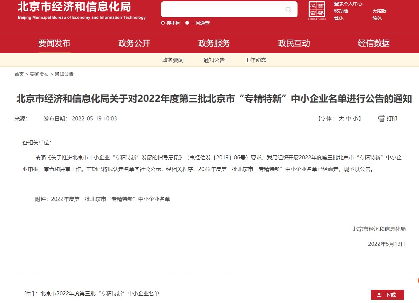Open the 经信数据 main menu
Image resolution: width=419 pixels, height=303 pixels.
[374, 43]
